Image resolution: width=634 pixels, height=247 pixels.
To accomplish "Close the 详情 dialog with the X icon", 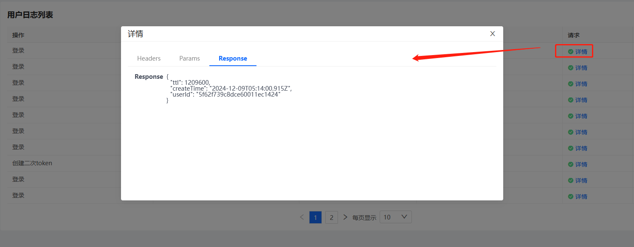I will point(493,34).
